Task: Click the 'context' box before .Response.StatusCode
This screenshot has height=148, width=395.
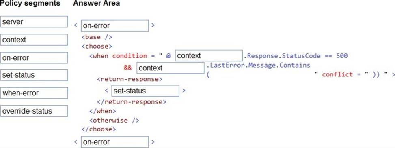Action: click(209, 55)
